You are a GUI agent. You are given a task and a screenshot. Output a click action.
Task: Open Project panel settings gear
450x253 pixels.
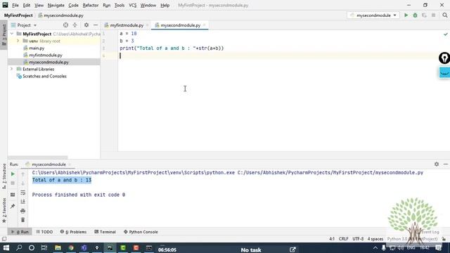(x=86, y=25)
